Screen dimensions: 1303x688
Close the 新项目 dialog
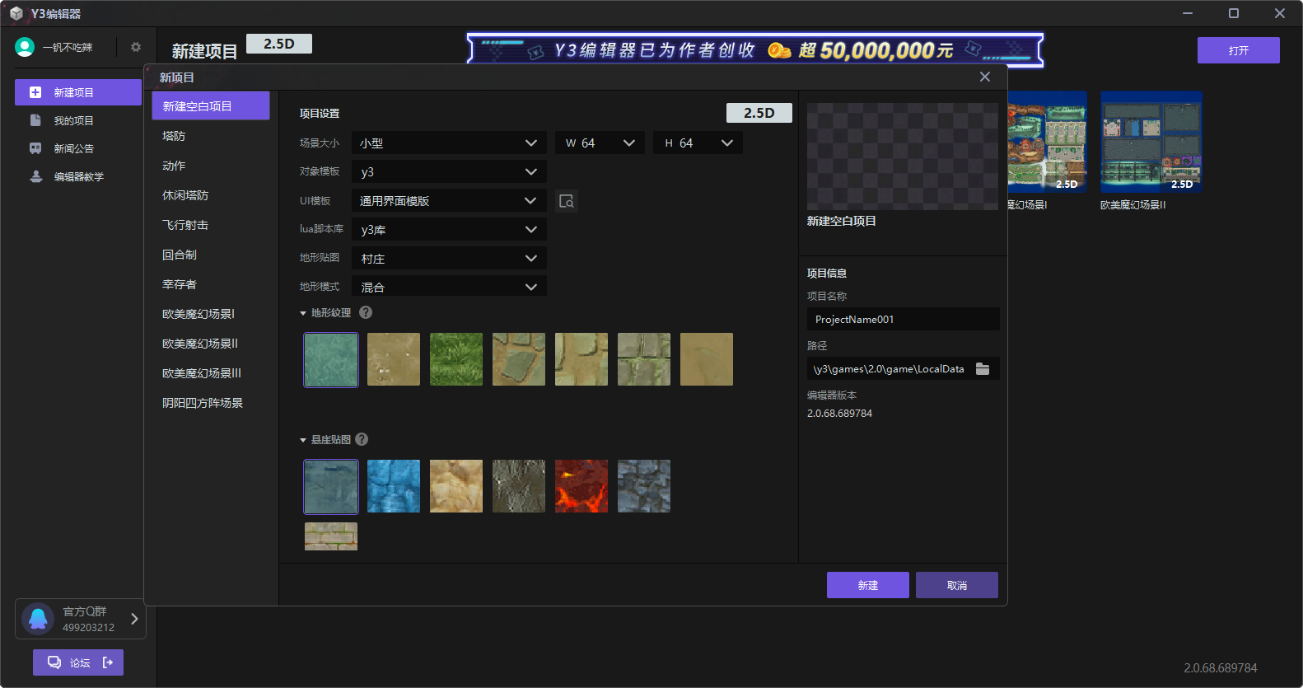click(x=984, y=77)
